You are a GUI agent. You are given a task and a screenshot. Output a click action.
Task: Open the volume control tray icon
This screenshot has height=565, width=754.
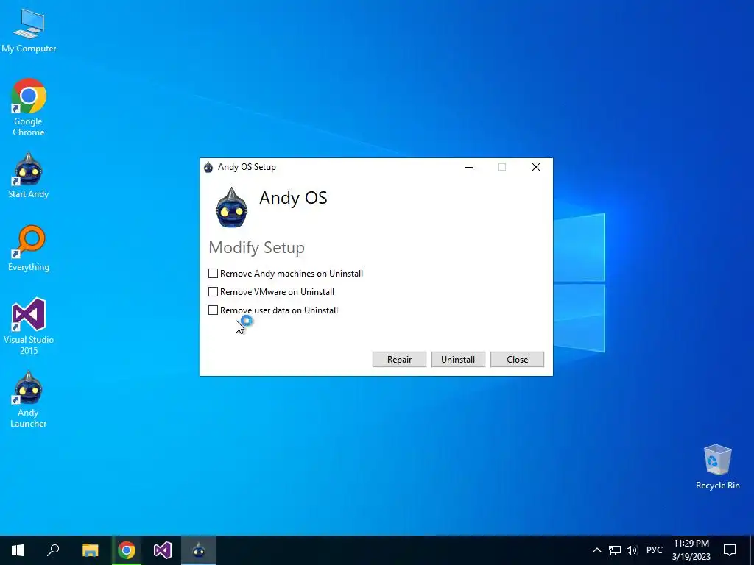click(632, 550)
